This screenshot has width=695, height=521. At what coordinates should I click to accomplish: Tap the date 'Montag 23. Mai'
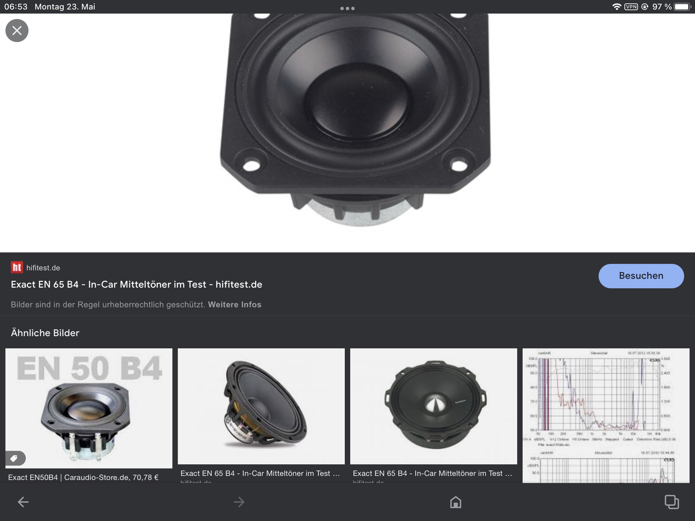click(x=65, y=7)
